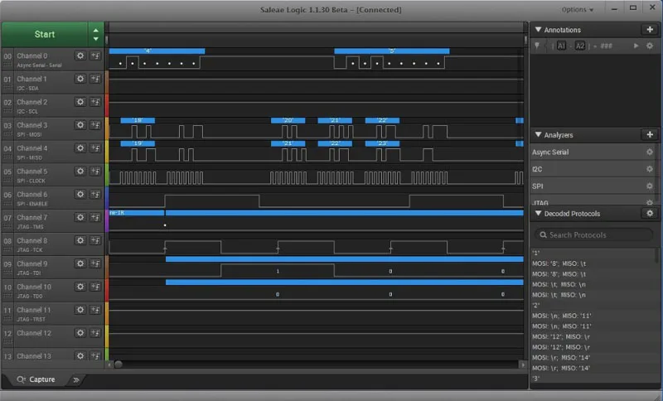Set trigger edge for Channel 12
663x401 pixels.
[95, 333]
